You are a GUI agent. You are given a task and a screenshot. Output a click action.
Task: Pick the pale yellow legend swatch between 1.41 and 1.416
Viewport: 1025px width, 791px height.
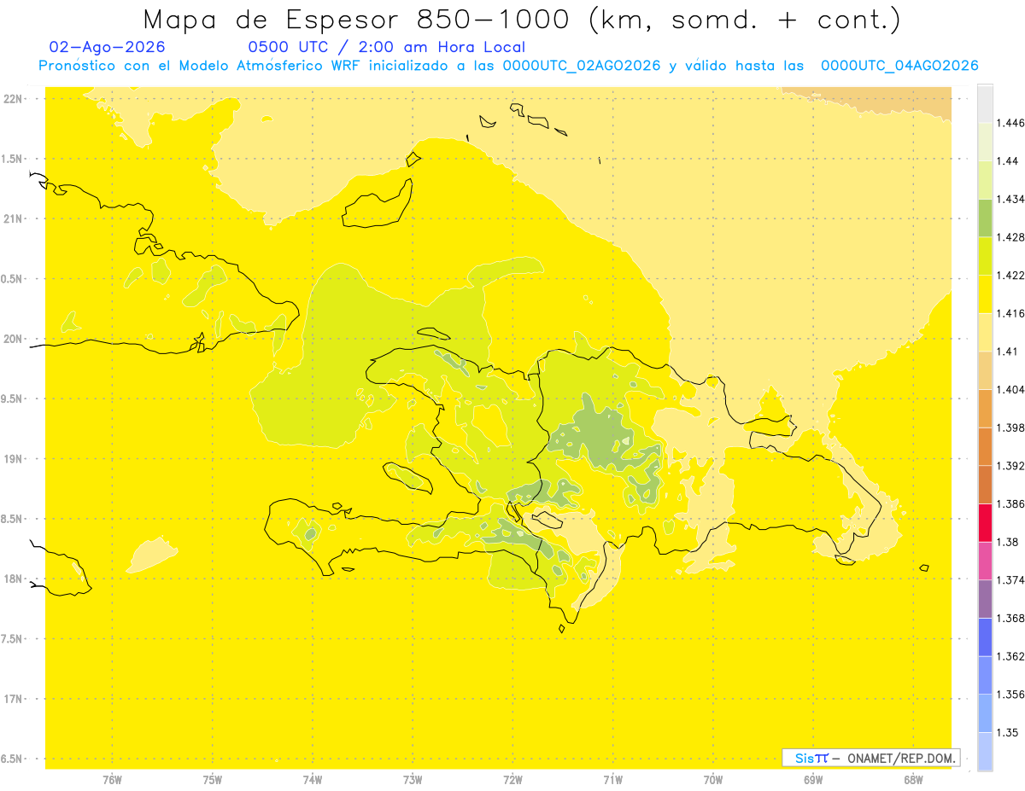(985, 332)
